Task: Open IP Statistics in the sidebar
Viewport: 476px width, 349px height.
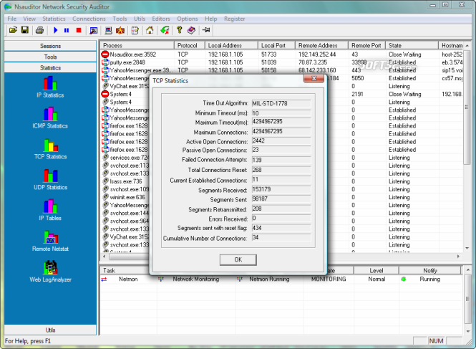Action: (x=50, y=87)
